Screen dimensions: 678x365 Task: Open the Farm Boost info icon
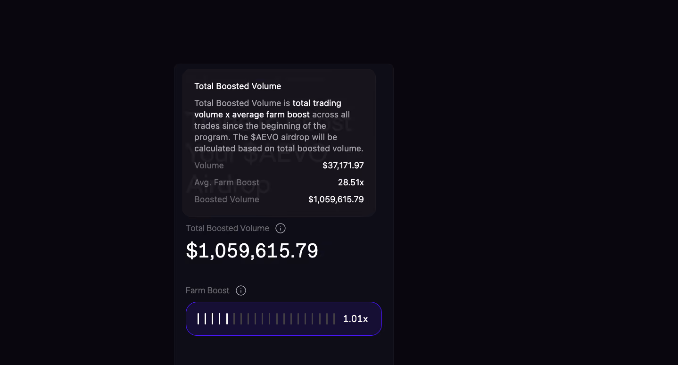(241, 290)
